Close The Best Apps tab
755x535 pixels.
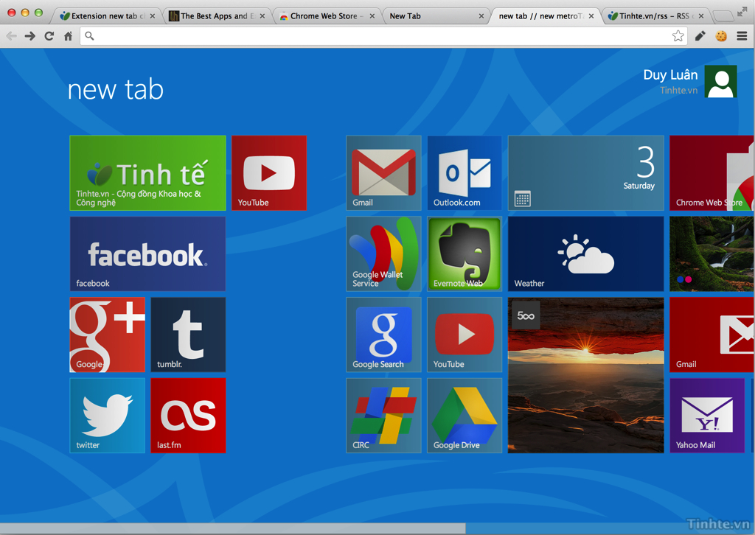[x=262, y=16]
